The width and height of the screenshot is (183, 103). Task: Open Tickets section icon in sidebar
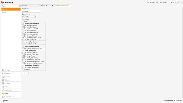pos(3,80)
